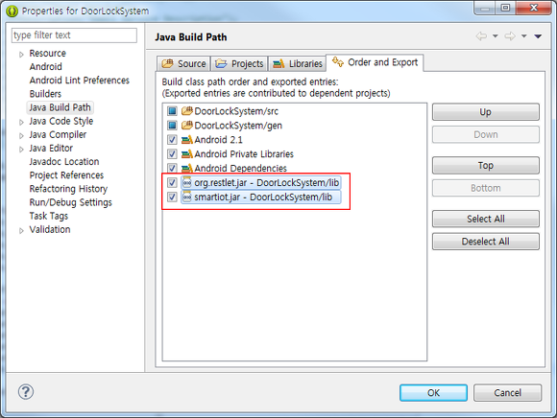Uncheck the org.restlet.jar export checkbox
This screenshot has width=557, height=418.
172,182
